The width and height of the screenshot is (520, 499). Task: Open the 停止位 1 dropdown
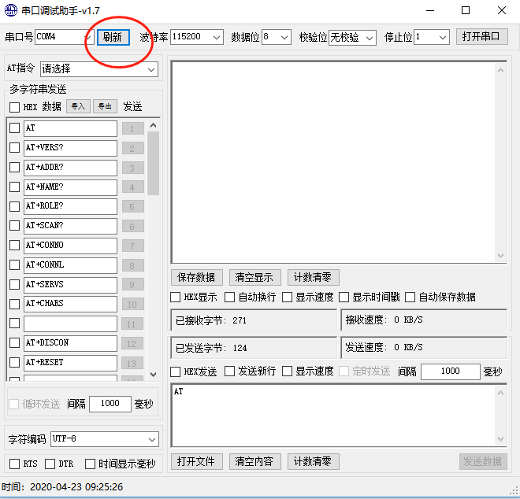click(x=432, y=37)
